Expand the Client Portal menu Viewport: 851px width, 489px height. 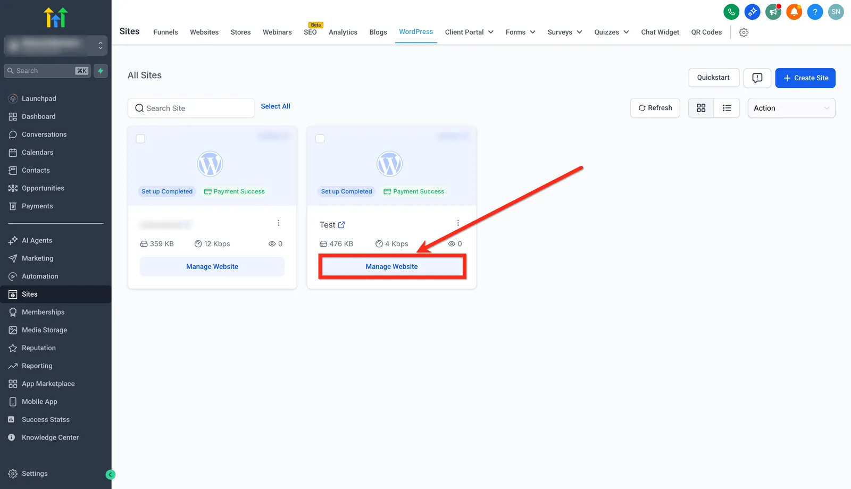[469, 32]
